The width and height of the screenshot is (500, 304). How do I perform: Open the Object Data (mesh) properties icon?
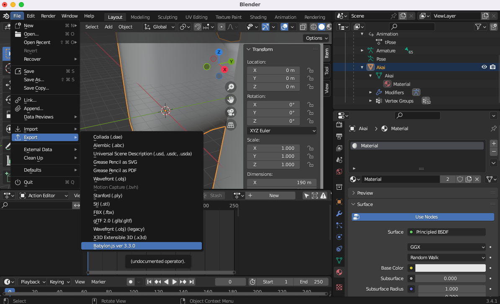[x=339, y=260]
